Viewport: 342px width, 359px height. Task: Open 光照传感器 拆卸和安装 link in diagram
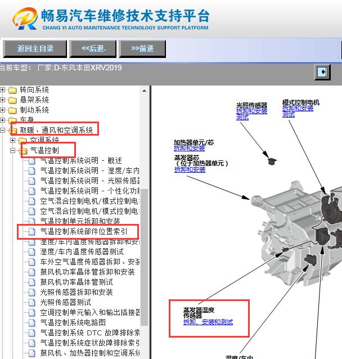[251, 111]
